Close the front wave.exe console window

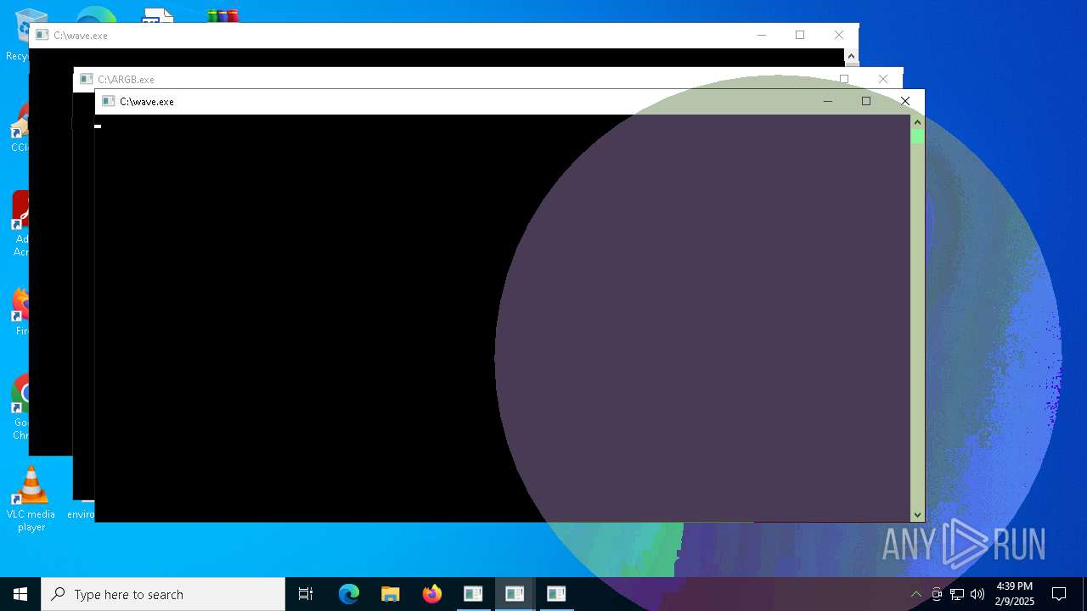905,101
